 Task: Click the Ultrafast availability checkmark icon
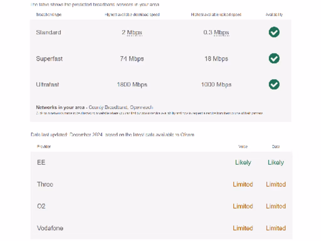pos(274,84)
